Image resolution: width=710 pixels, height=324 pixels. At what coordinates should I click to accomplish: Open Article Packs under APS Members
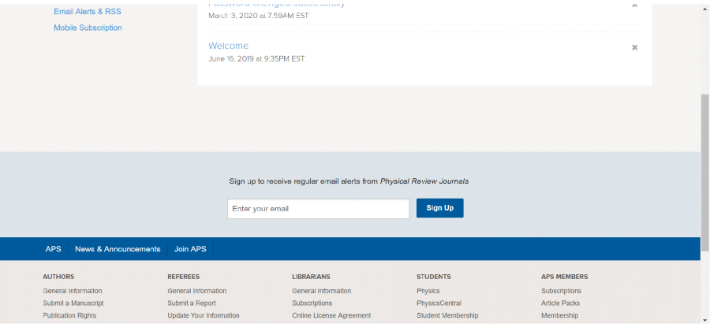coord(560,303)
